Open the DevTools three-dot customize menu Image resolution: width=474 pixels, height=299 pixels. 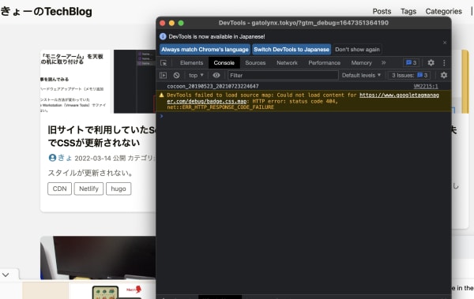[x=444, y=62]
